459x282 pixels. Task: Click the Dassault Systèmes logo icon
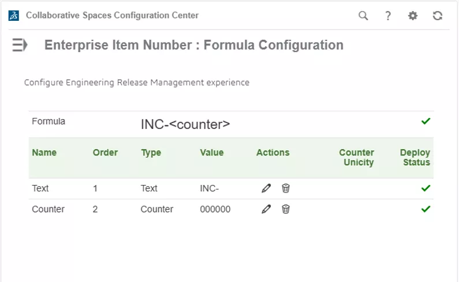[14, 16]
